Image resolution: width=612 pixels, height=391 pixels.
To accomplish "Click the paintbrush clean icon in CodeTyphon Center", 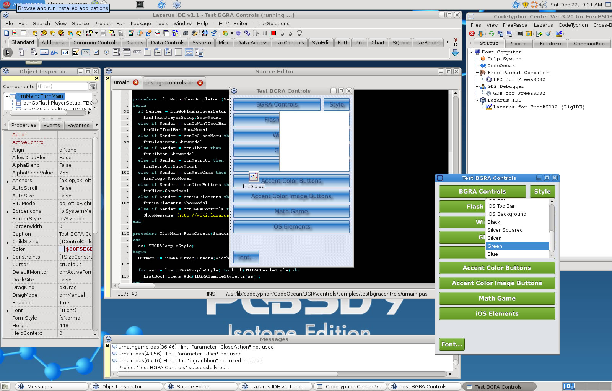I will click(548, 33).
